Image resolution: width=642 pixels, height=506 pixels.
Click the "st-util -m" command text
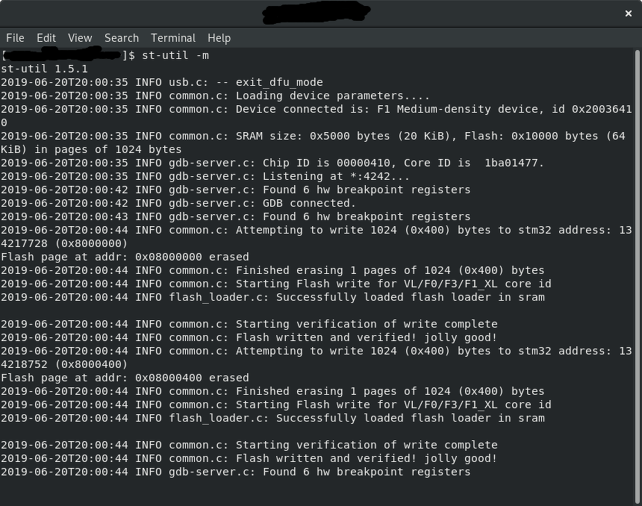175,55
